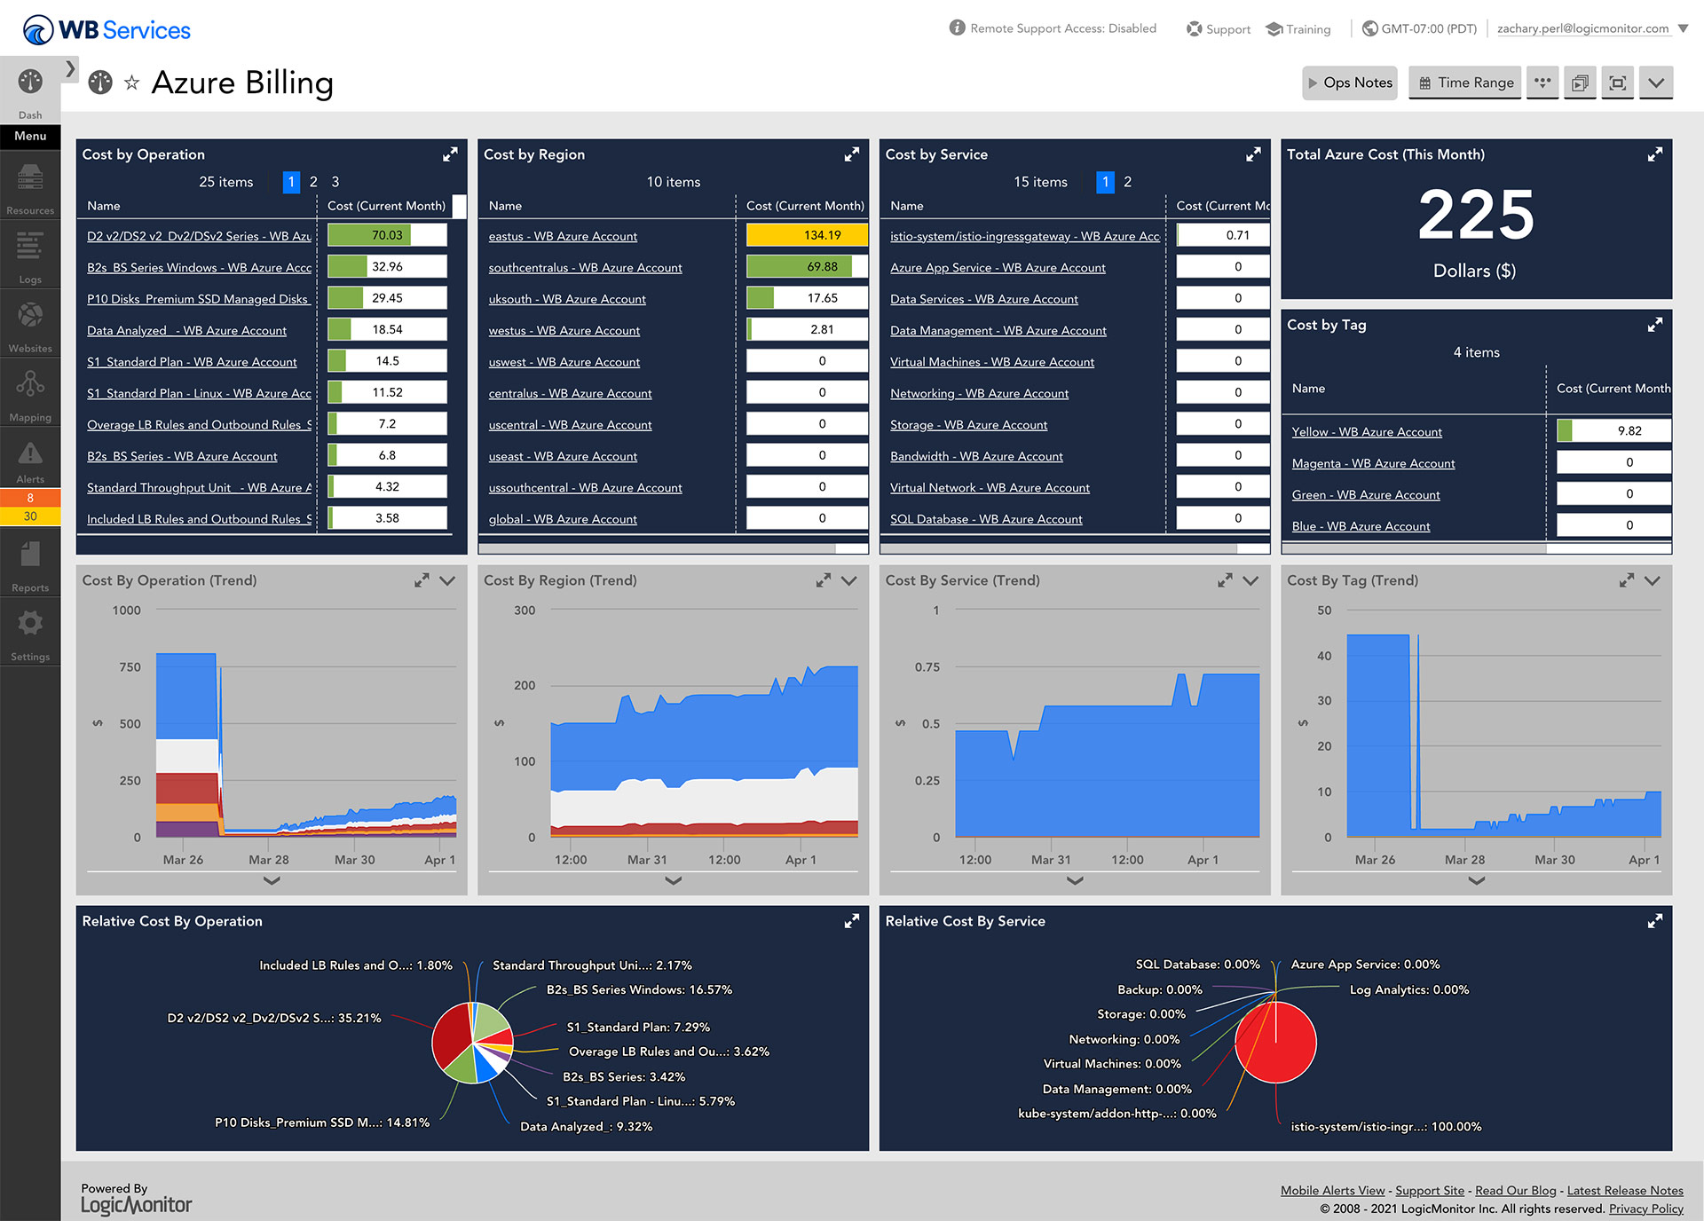Expand Cost By Service (Trend) graph fullscreen

[1225, 580]
